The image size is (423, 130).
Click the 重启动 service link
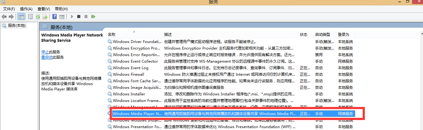coord(47,57)
